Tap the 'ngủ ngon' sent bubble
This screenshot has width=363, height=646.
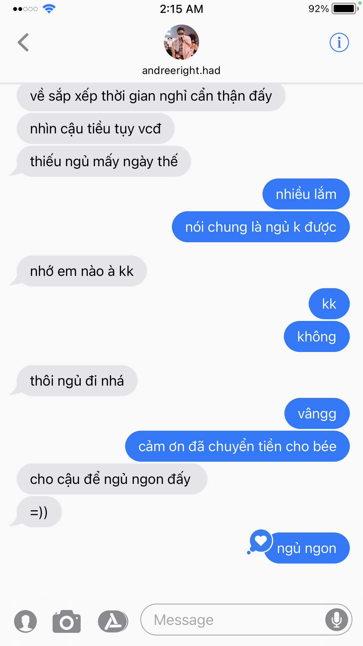pyautogui.click(x=307, y=548)
